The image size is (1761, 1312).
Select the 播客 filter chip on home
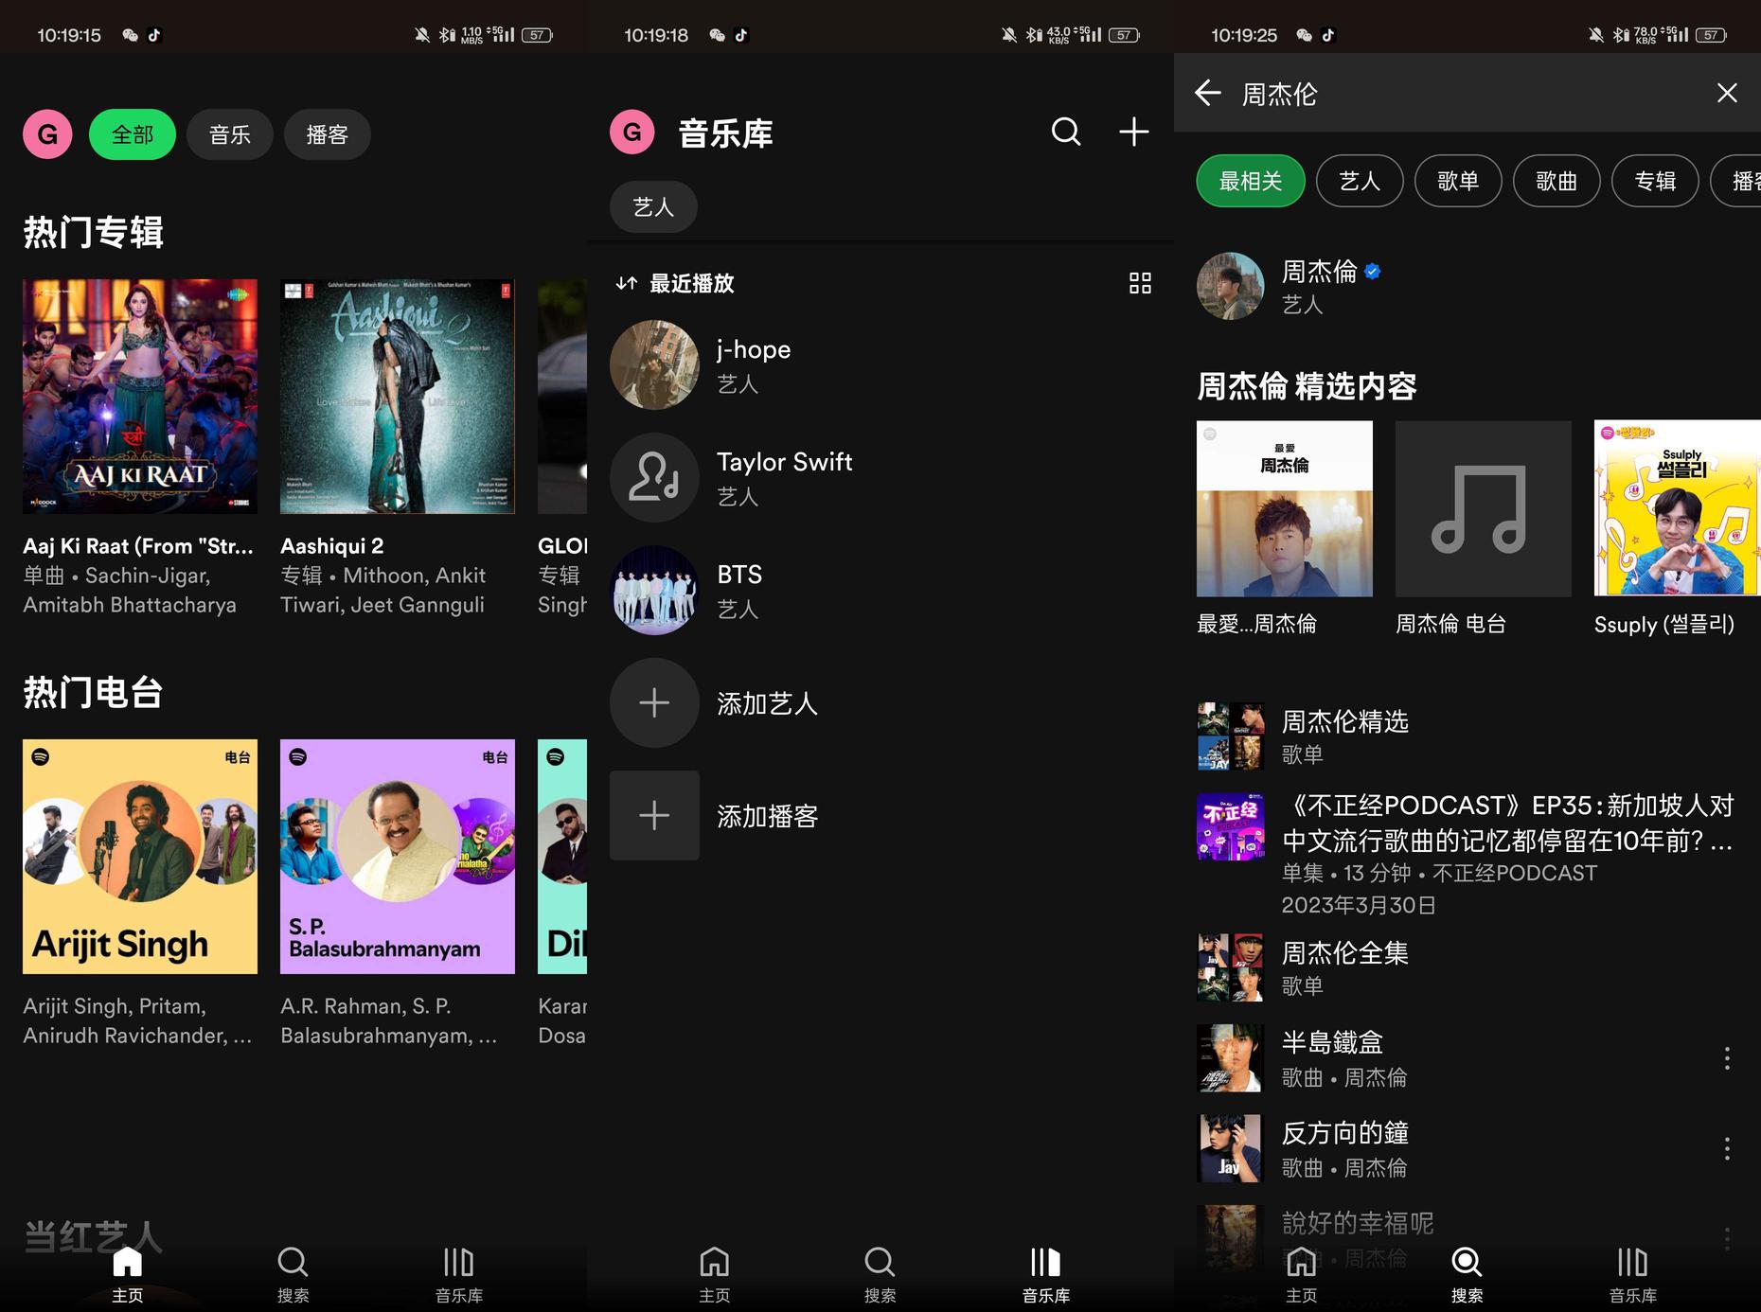[328, 134]
